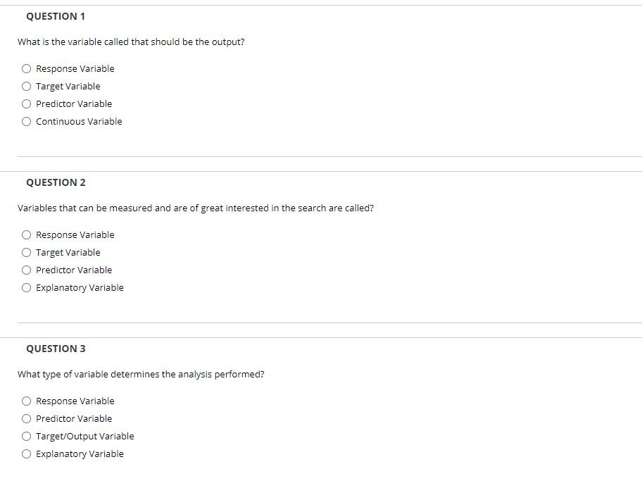Pick Continuous Variable in Question 1
Image resolution: width=642 pixels, height=488 pixels.
point(27,121)
